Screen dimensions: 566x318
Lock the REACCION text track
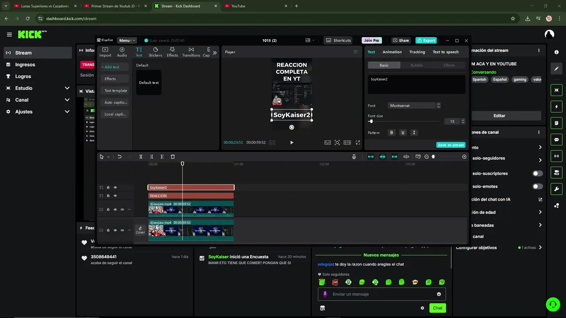click(x=108, y=196)
